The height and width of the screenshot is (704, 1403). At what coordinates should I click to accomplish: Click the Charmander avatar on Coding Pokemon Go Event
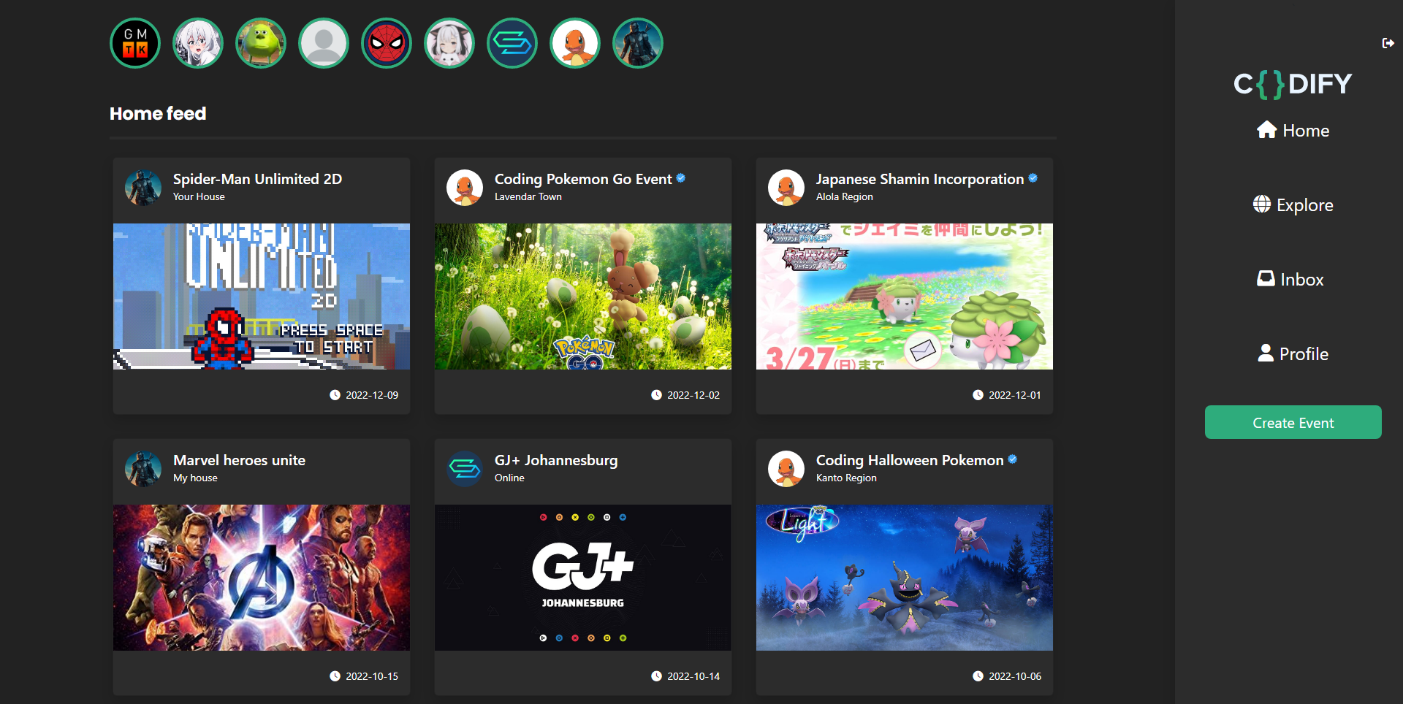(x=465, y=188)
